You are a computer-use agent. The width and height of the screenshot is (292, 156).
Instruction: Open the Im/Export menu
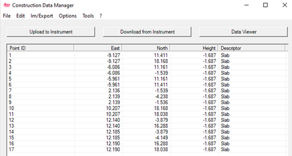coord(42,16)
